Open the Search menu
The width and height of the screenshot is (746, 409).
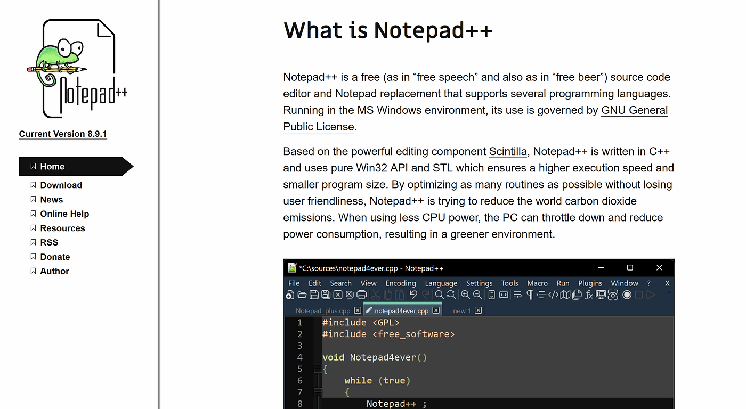(x=340, y=283)
